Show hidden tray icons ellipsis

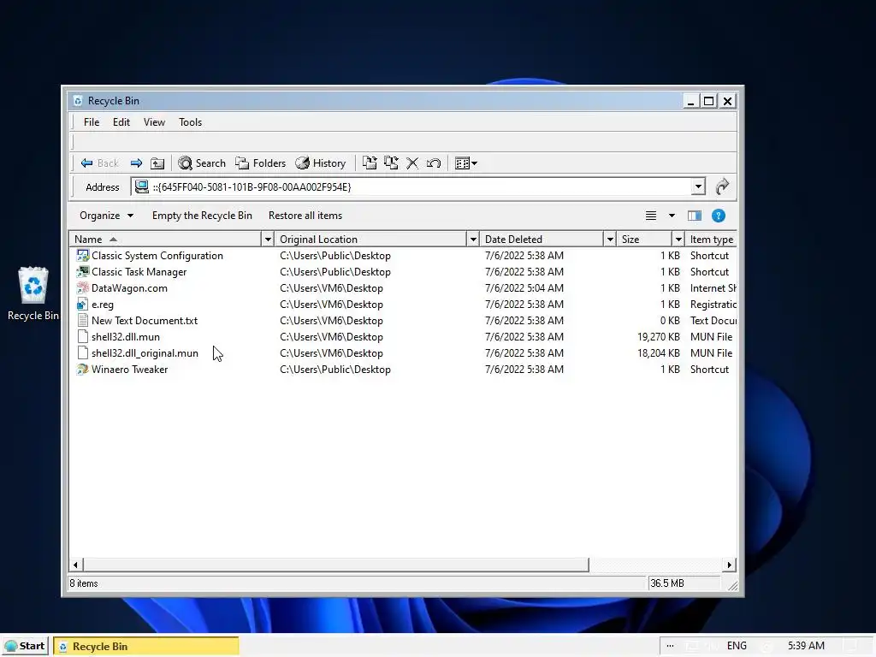click(x=670, y=646)
